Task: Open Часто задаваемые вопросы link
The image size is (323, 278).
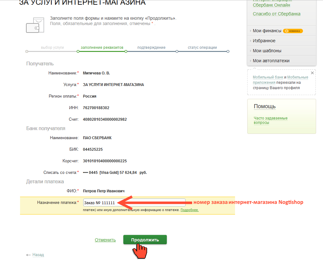Action: point(270,120)
